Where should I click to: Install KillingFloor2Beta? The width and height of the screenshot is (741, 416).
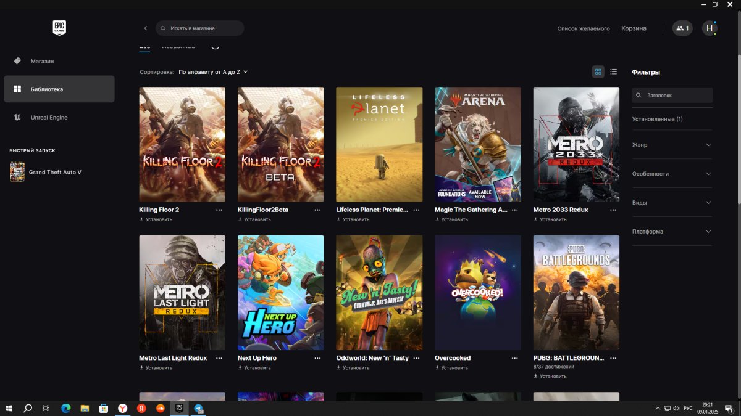254,219
